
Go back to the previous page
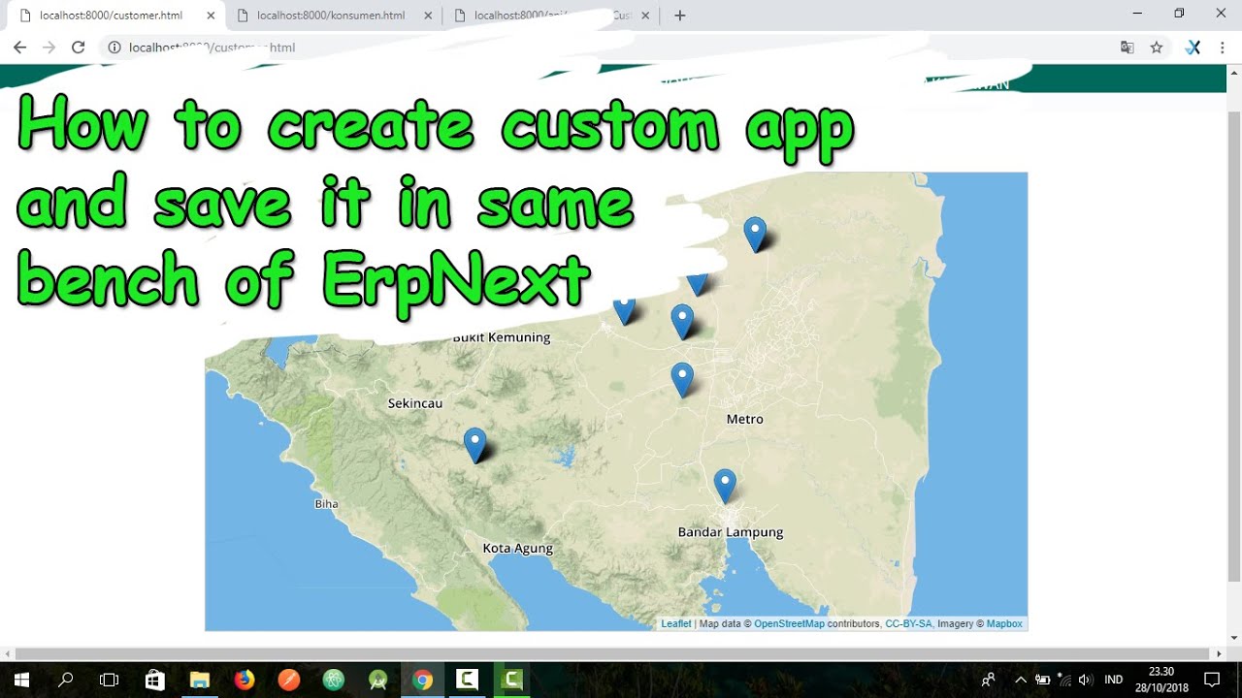(x=19, y=48)
